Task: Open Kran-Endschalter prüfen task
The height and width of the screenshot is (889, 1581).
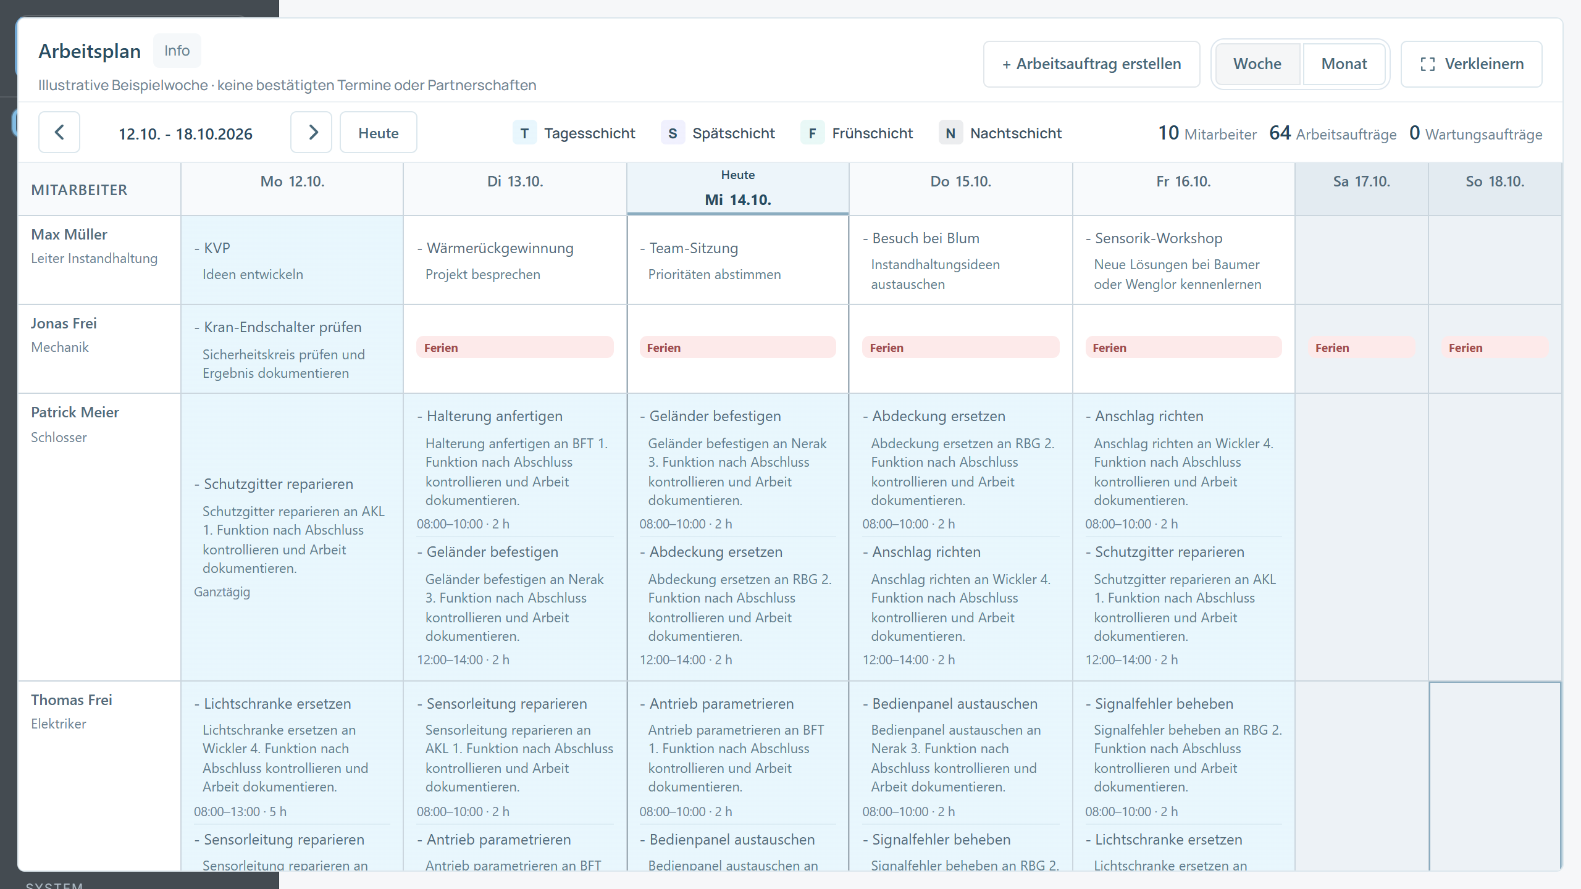Action: click(292, 349)
